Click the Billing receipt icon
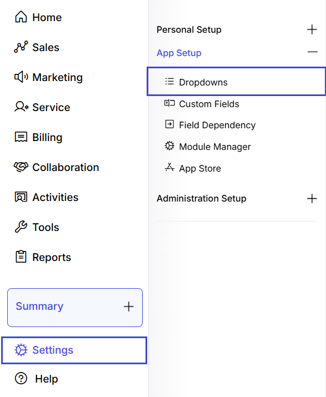This screenshot has width=326, height=397. (x=21, y=137)
